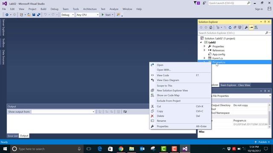Switch to the Error List tab

[13, 136]
